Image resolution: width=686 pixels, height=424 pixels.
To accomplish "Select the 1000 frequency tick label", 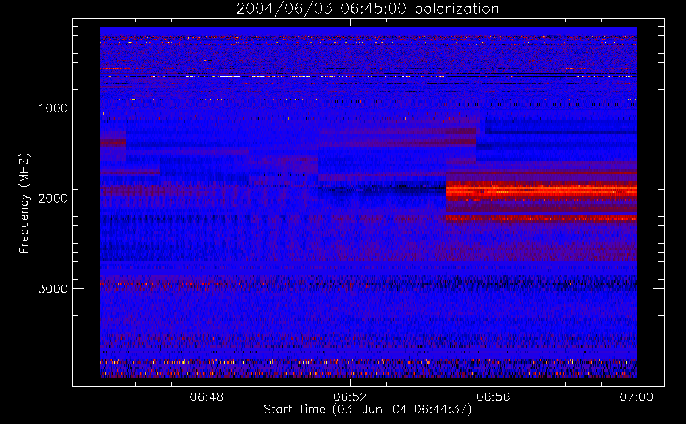I will (x=53, y=108).
